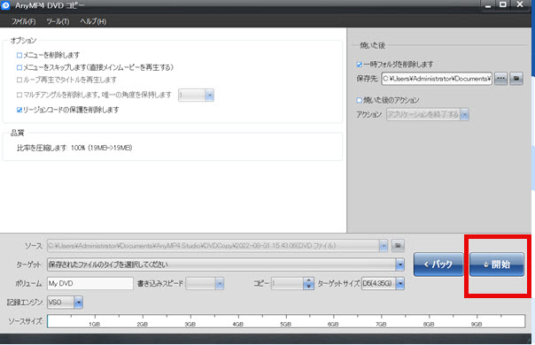Open the 記録エンジン VSO dropdown
Screen dimensions: 535x345
coord(78,302)
